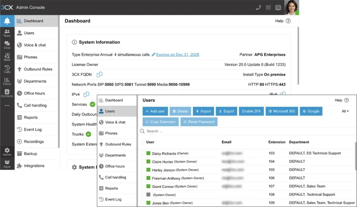The image size is (357, 207).
Task: Open the Apps icon in left rail
Action: (x=7, y=164)
